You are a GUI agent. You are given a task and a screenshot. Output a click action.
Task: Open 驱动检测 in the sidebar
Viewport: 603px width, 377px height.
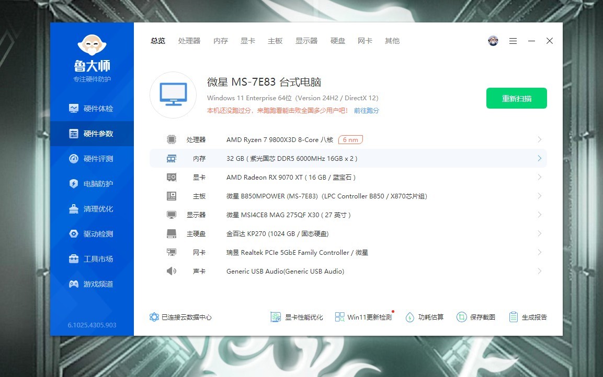click(x=92, y=234)
